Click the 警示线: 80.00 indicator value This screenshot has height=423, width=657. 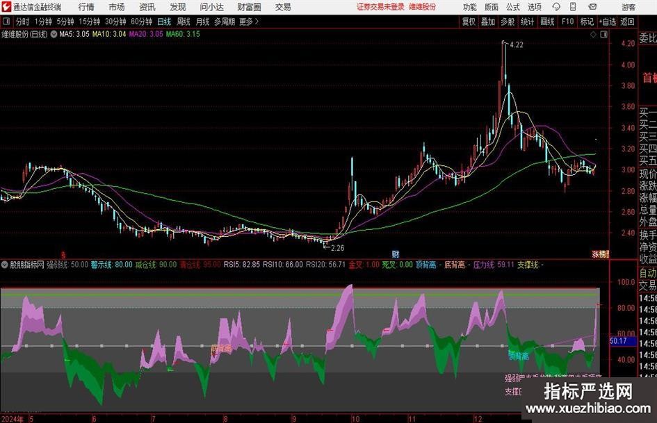[x=111, y=265]
